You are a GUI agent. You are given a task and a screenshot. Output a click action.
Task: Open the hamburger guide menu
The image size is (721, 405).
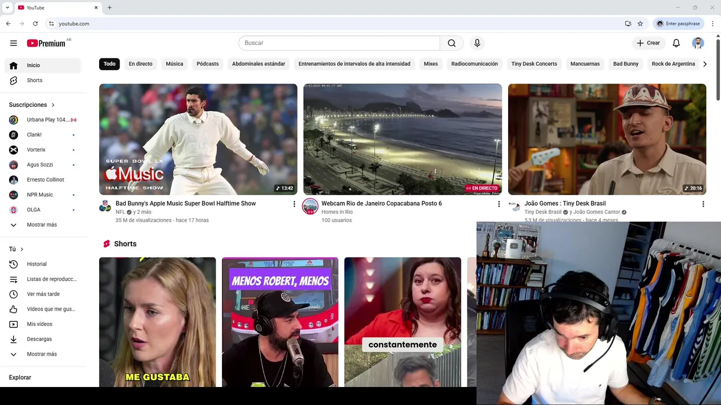click(14, 43)
